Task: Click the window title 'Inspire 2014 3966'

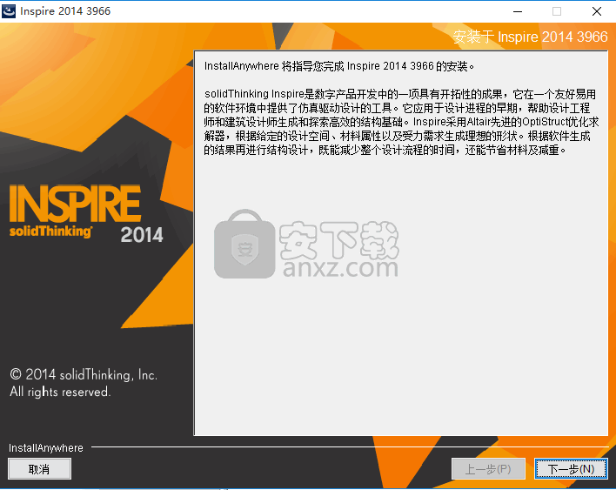Action: 65,11
